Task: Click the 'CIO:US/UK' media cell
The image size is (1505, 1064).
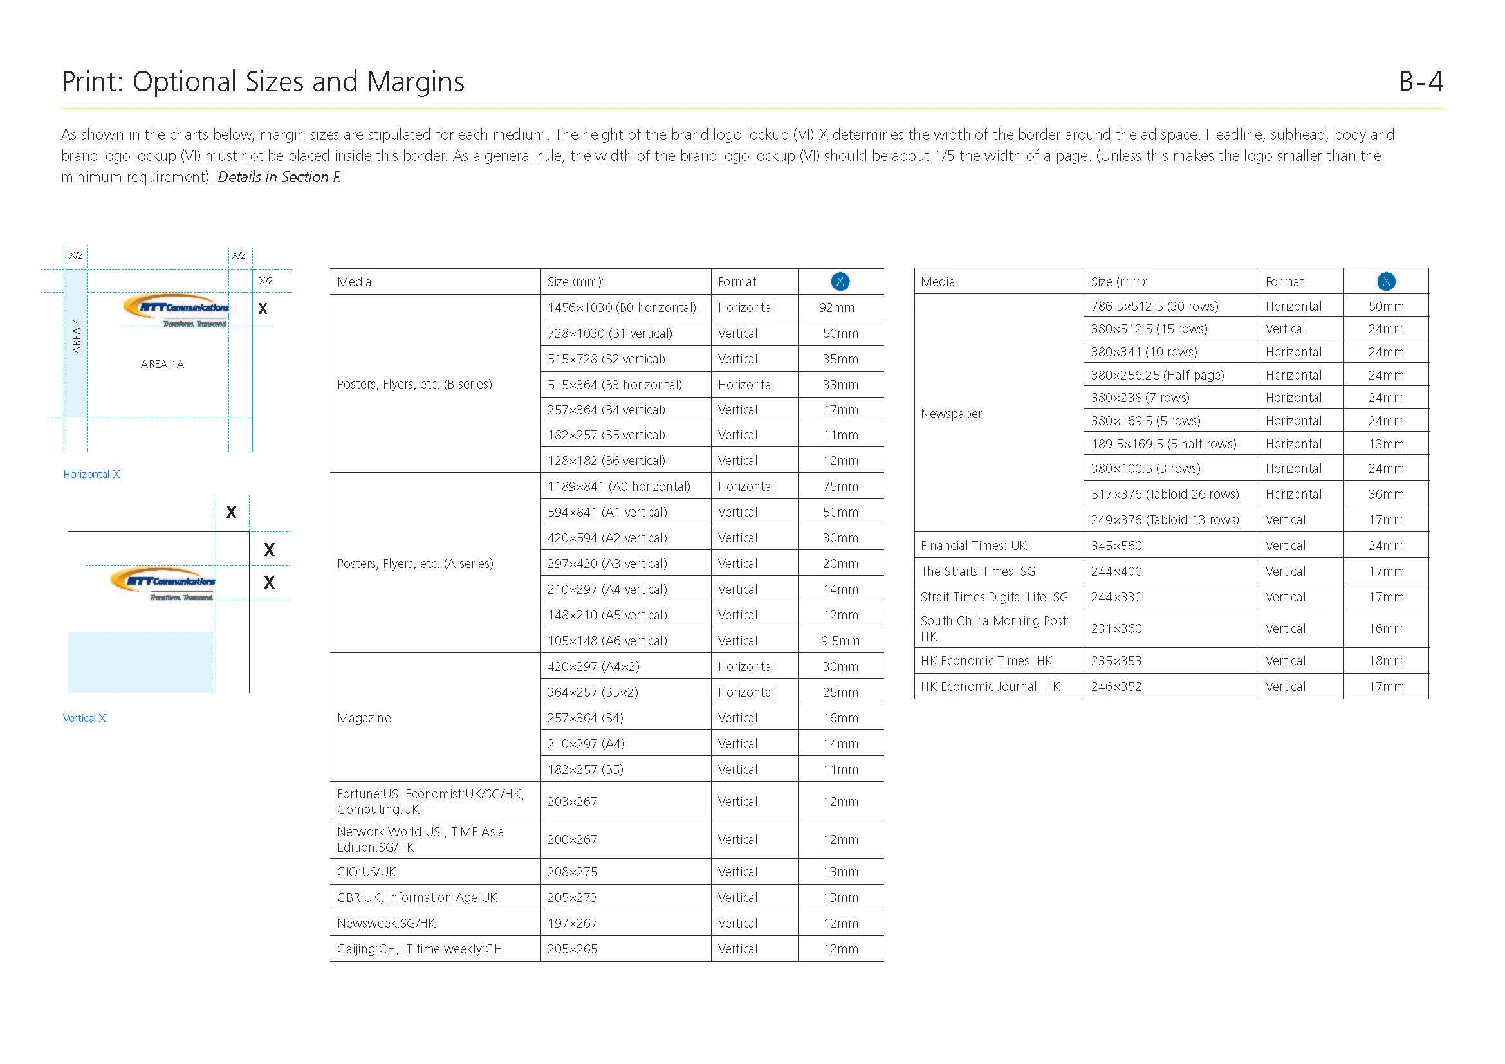Action: (366, 872)
